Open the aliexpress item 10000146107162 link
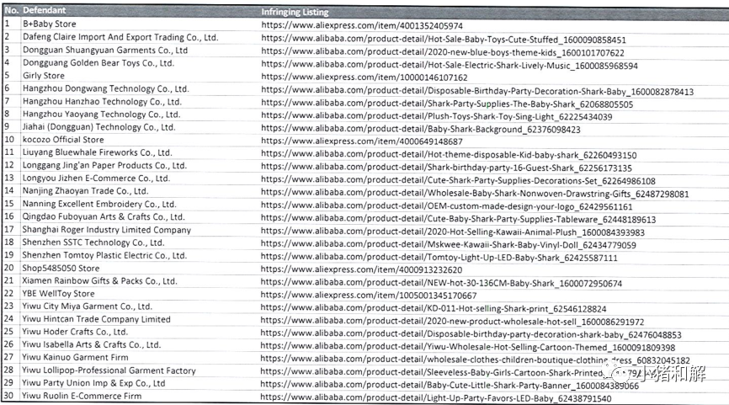Viewport: 729px width, 405px height. 364,77
